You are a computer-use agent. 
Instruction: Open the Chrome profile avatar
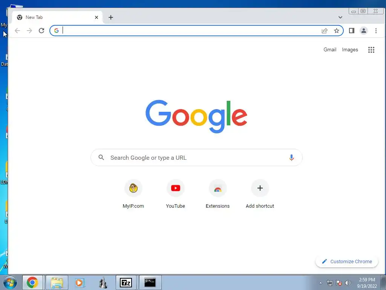(364, 31)
